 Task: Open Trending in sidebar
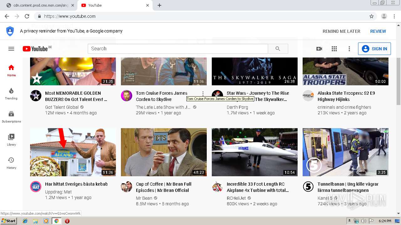[x=11, y=93]
